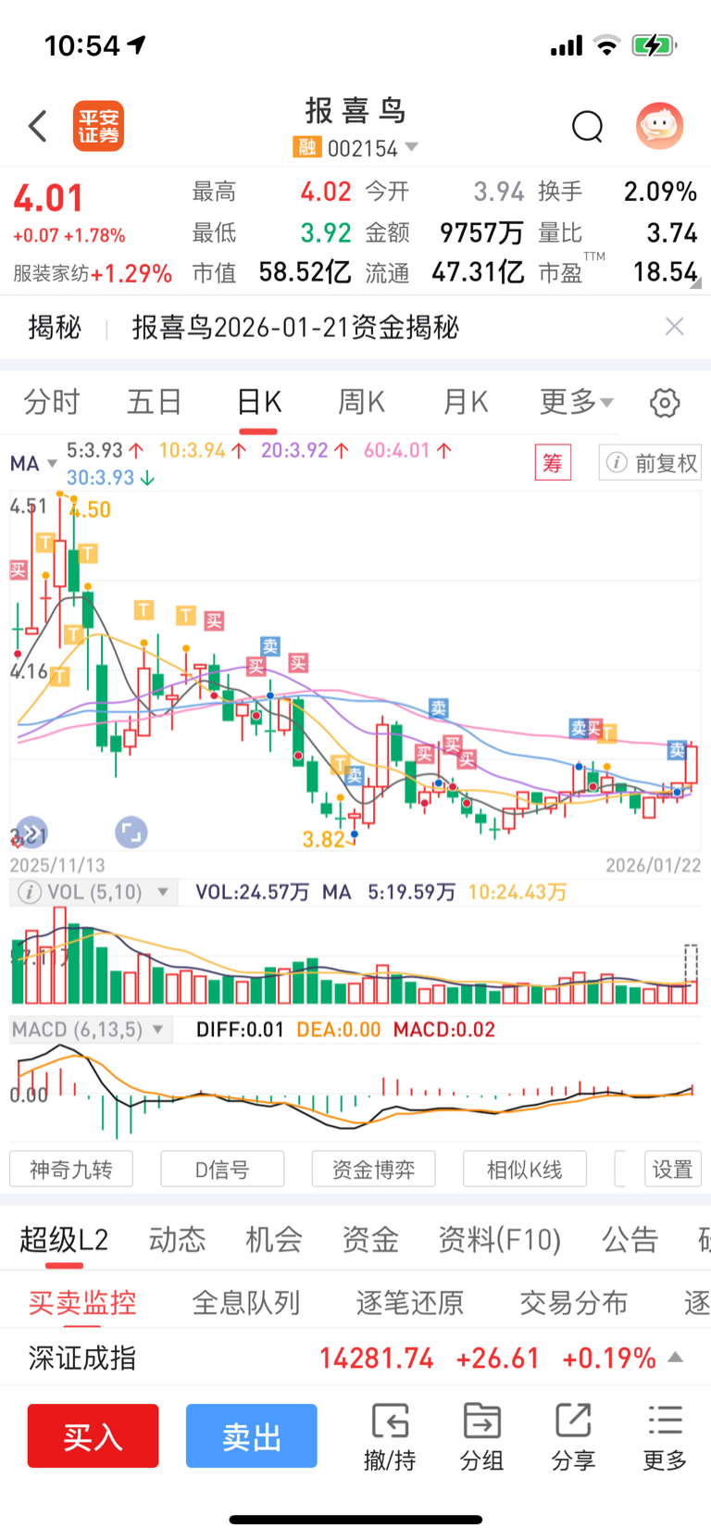Open the MACD (6,13,5) indicator selector
This screenshot has height=1540, width=711.
pyautogui.click(x=90, y=1030)
